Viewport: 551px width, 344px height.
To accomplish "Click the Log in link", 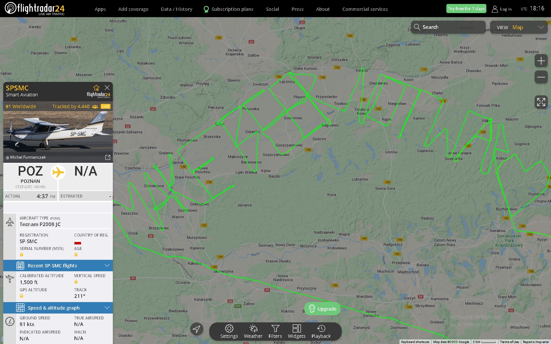I will coord(502,9).
